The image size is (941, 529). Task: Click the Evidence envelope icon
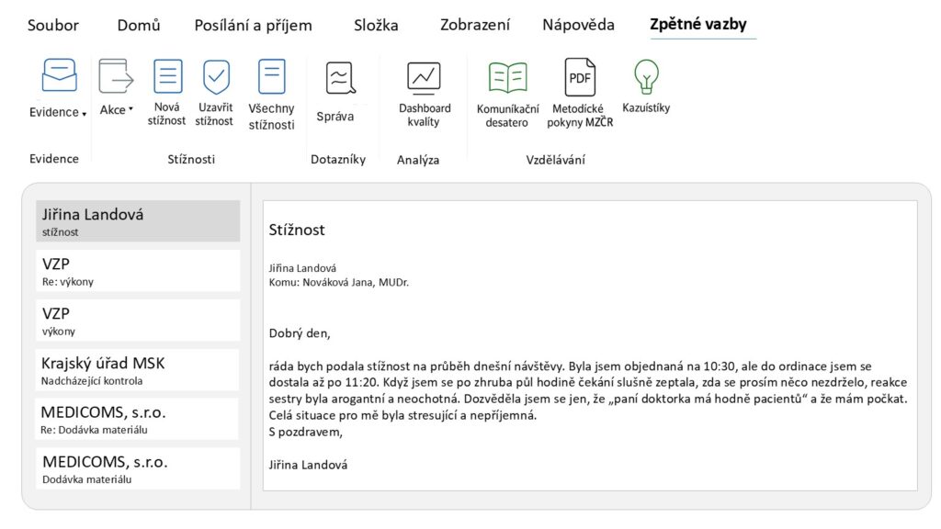60,75
